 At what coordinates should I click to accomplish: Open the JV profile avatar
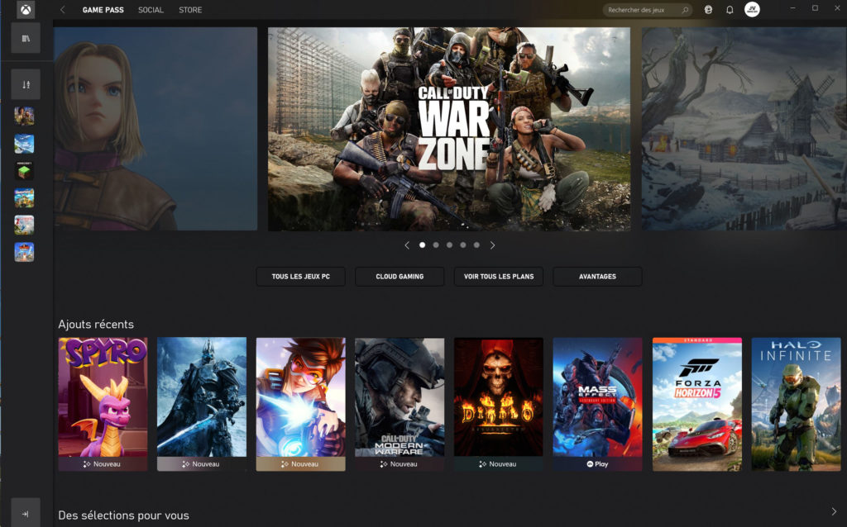tap(752, 9)
